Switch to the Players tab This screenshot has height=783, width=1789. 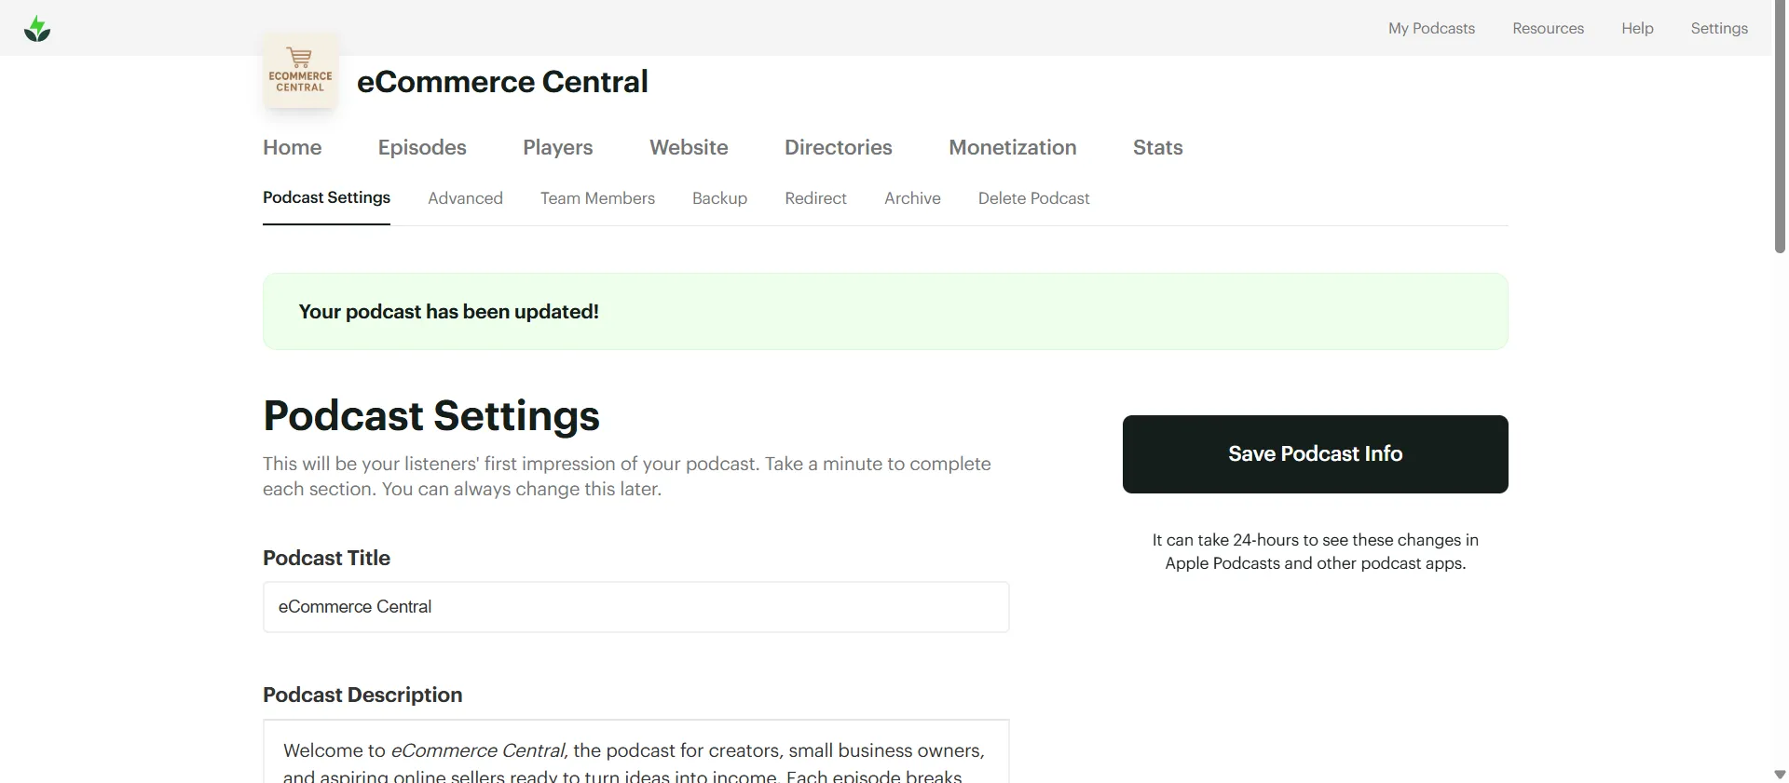tap(557, 147)
